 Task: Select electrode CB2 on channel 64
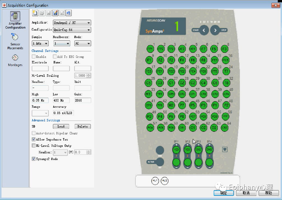click(225, 128)
